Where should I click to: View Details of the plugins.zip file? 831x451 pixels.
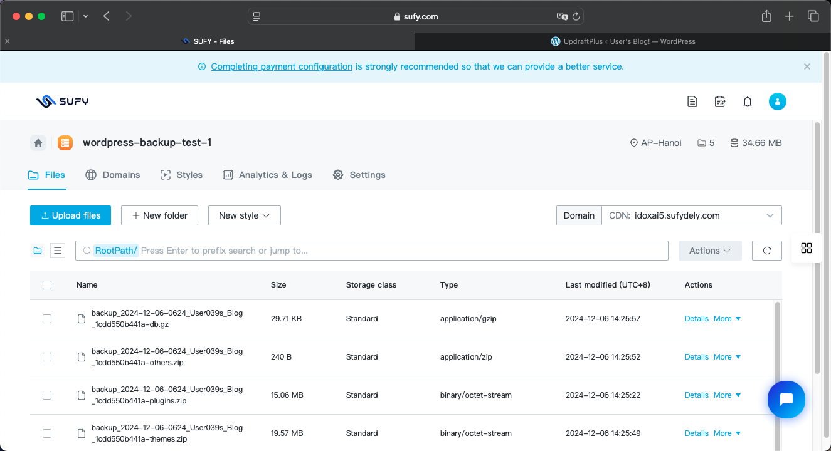point(697,395)
